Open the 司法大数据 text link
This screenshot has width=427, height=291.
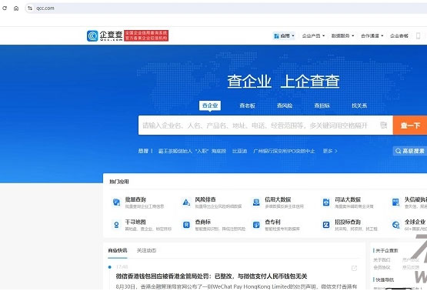click(348, 199)
